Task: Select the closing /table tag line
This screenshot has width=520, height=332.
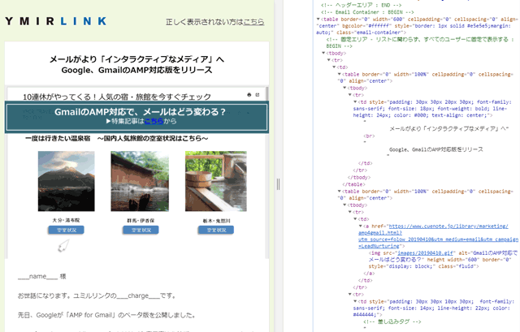Action: pyautogui.click(x=353, y=184)
